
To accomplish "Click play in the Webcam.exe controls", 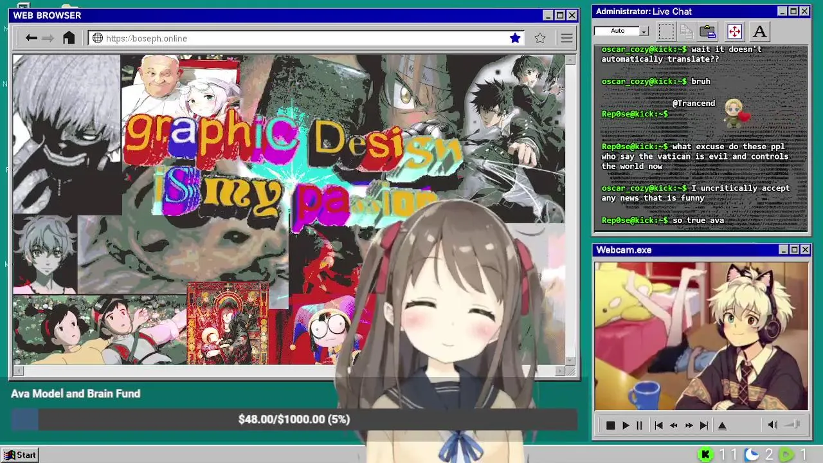I will pyautogui.click(x=626, y=426).
